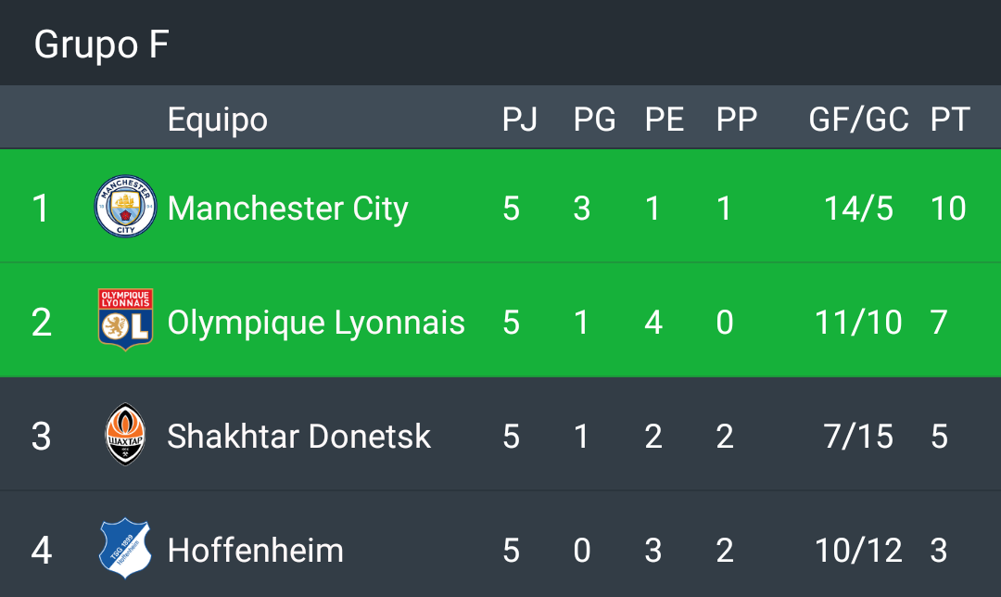Click Manchester City's 10 points value
Image resolution: width=1001 pixels, height=597 pixels.
[948, 209]
